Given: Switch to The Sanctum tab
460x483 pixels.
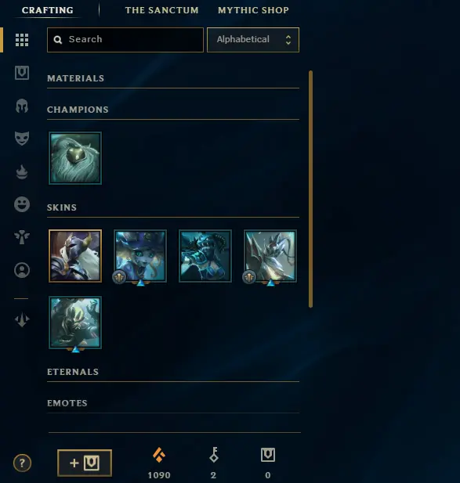Looking at the screenshot, I should pos(162,10).
